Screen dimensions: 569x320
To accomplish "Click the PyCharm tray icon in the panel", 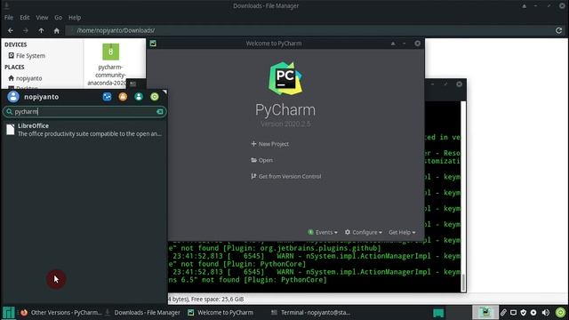I will pos(485,312).
